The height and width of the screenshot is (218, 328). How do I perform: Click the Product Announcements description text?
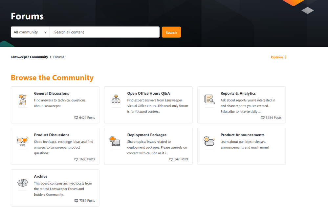tap(245, 145)
